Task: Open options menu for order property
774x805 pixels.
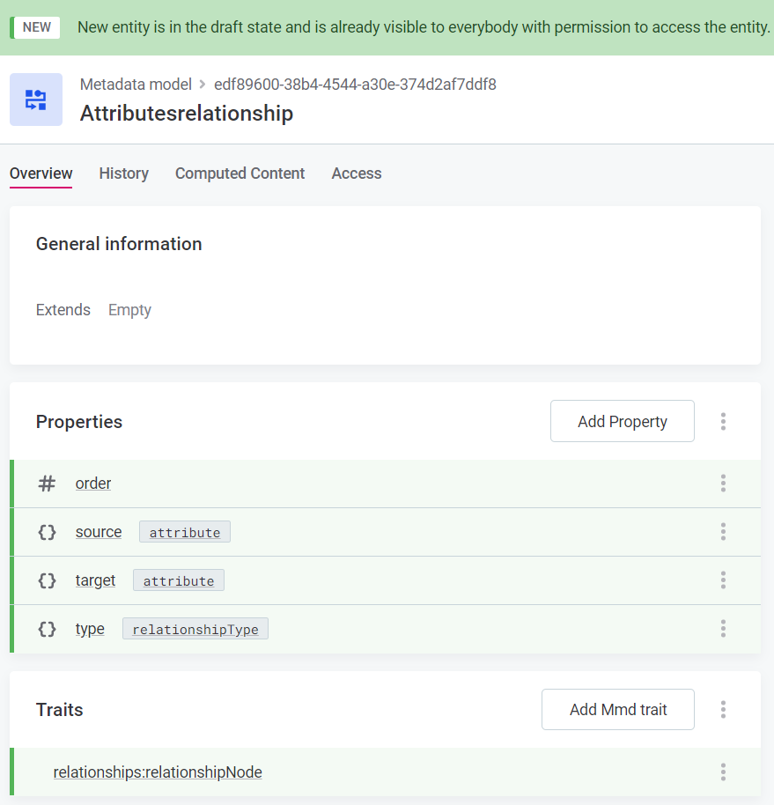Action: (723, 484)
